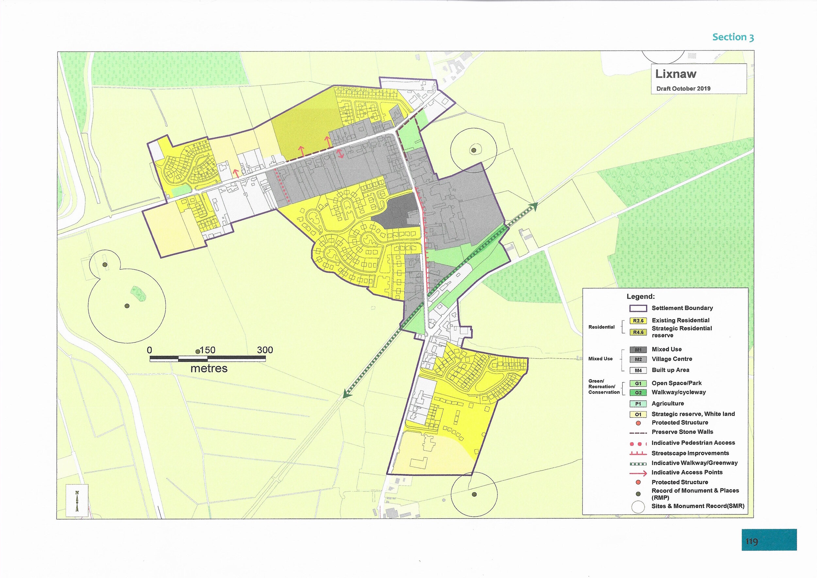Click 'Sites & Monument Record(SMR)' label
817x578 pixels.
698,506
